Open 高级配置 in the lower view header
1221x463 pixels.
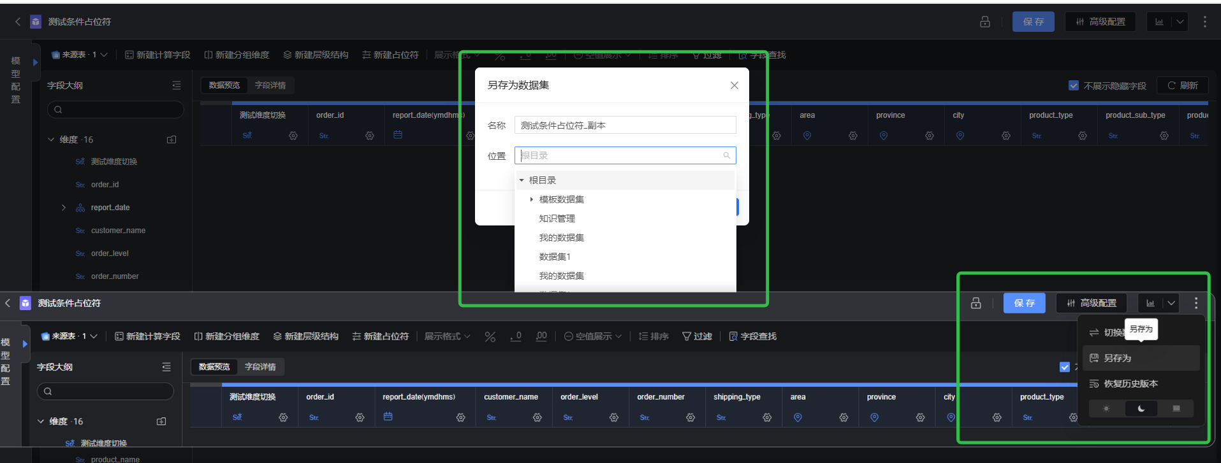[1092, 303]
